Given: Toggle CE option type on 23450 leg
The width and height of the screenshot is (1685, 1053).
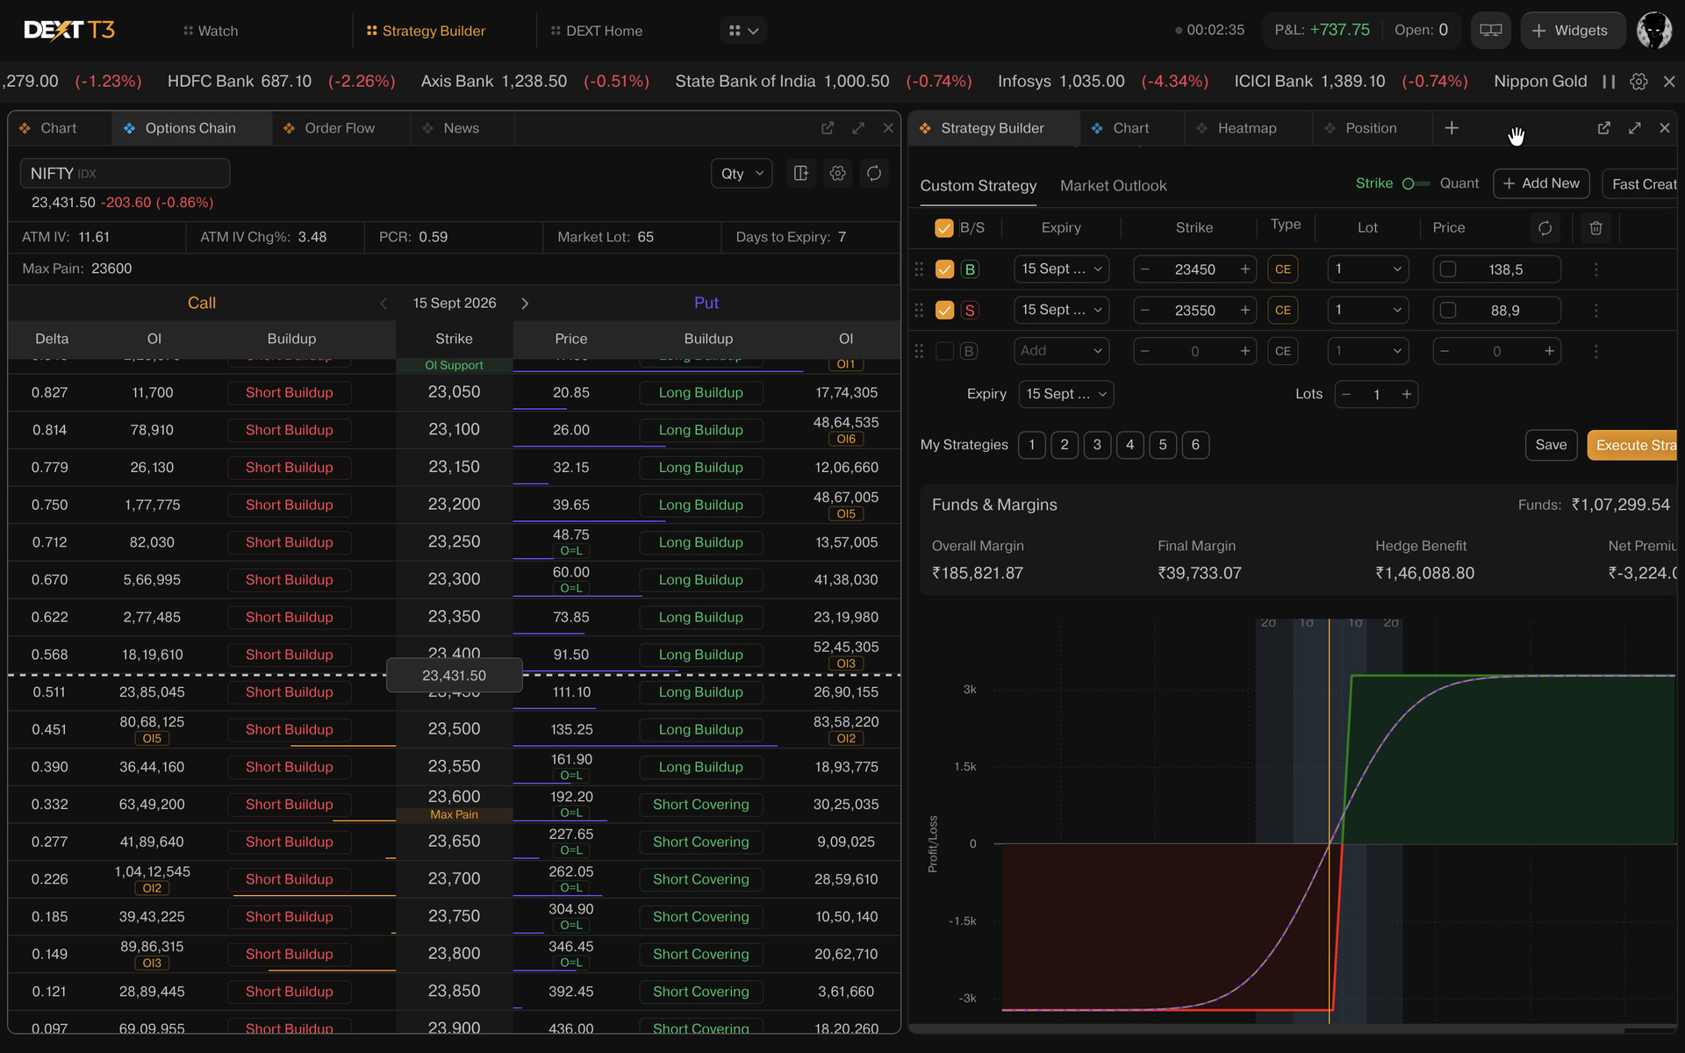Looking at the screenshot, I should point(1282,269).
